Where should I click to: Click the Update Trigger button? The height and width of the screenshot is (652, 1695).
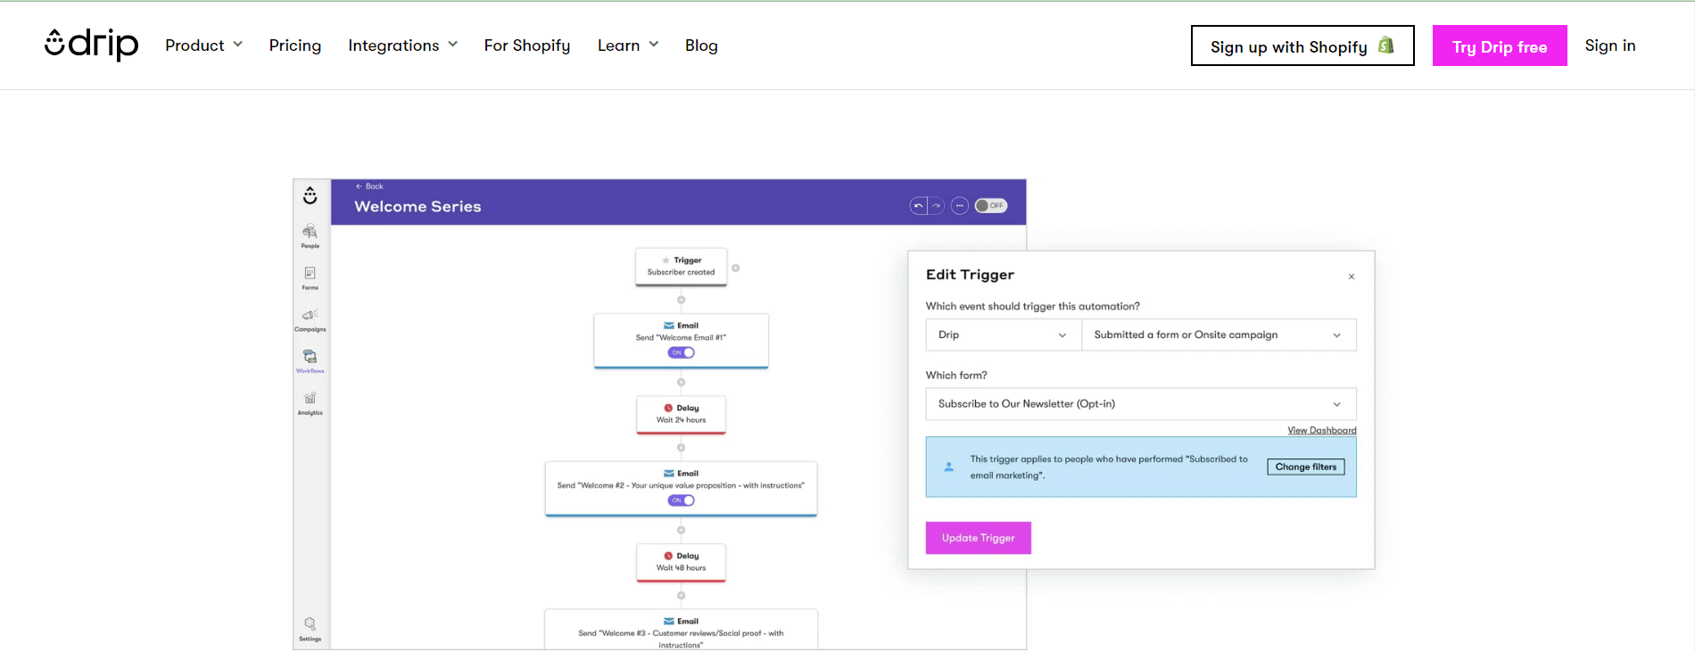coord(978,538)
